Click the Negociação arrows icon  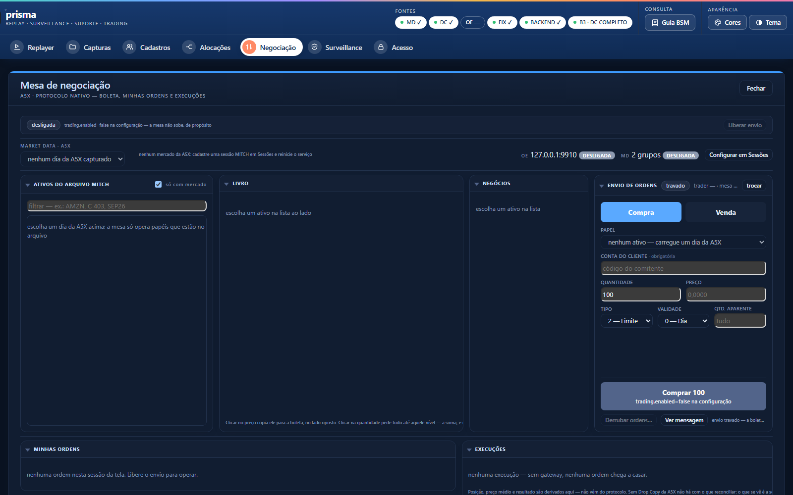pyautogui.click(x=249, y=47)
